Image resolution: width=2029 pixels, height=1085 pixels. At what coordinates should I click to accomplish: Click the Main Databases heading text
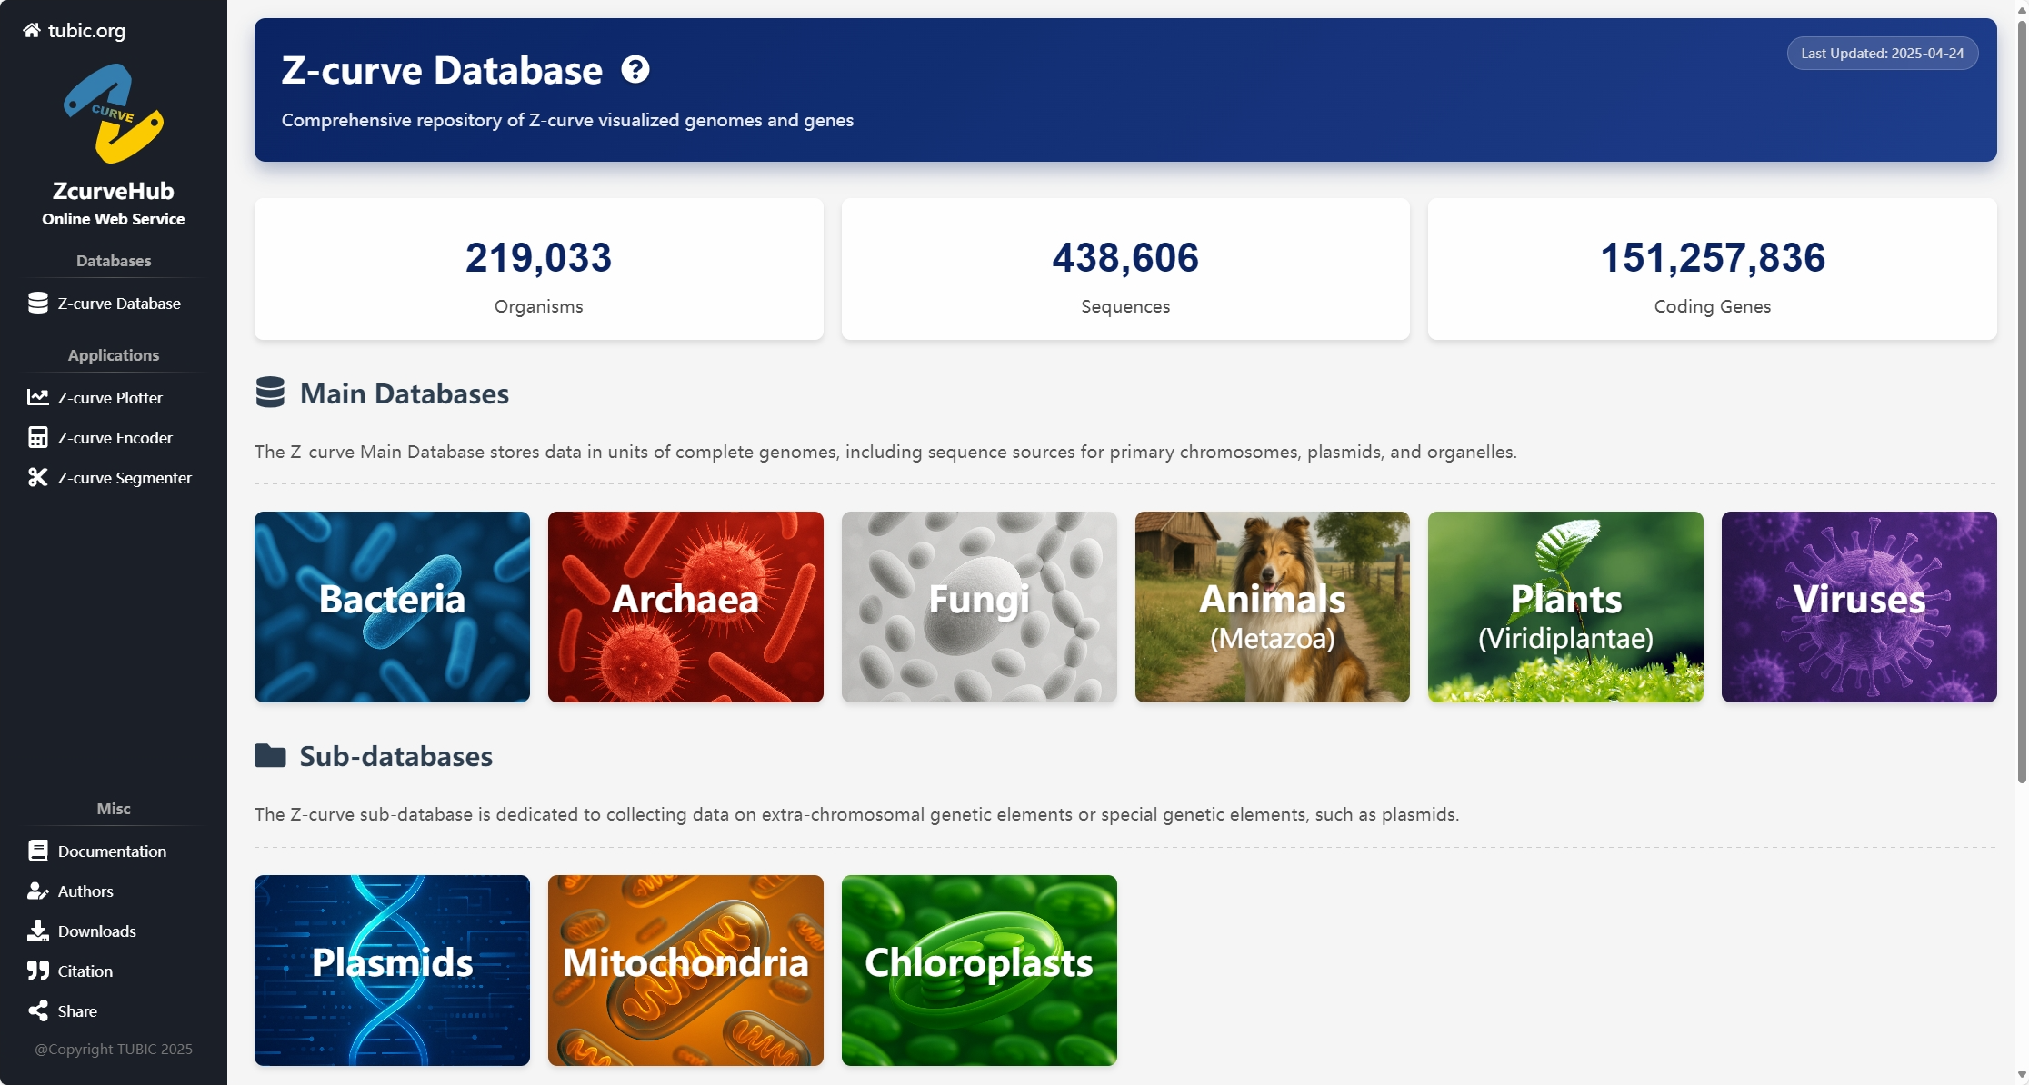pyautogui.click(x=405, y=393)
